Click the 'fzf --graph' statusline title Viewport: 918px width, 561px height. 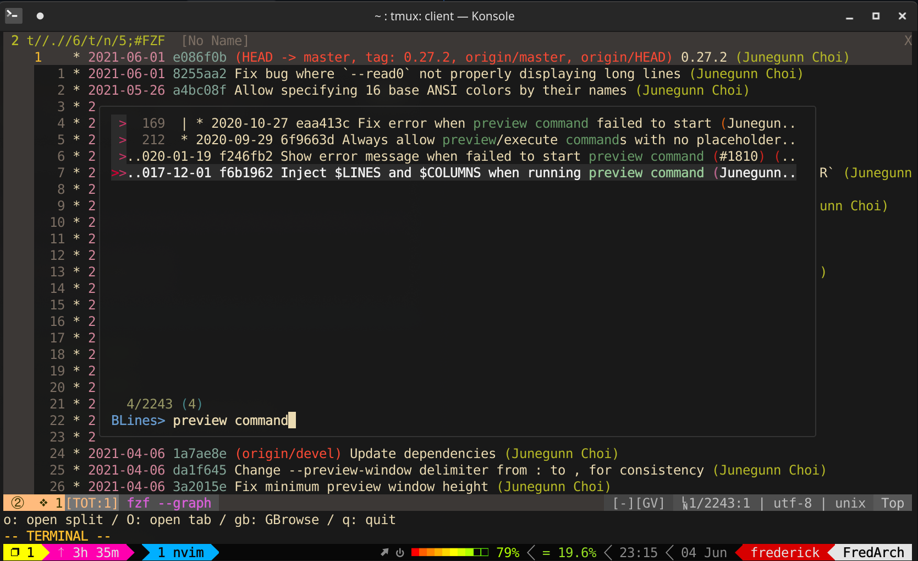[169, 503]
